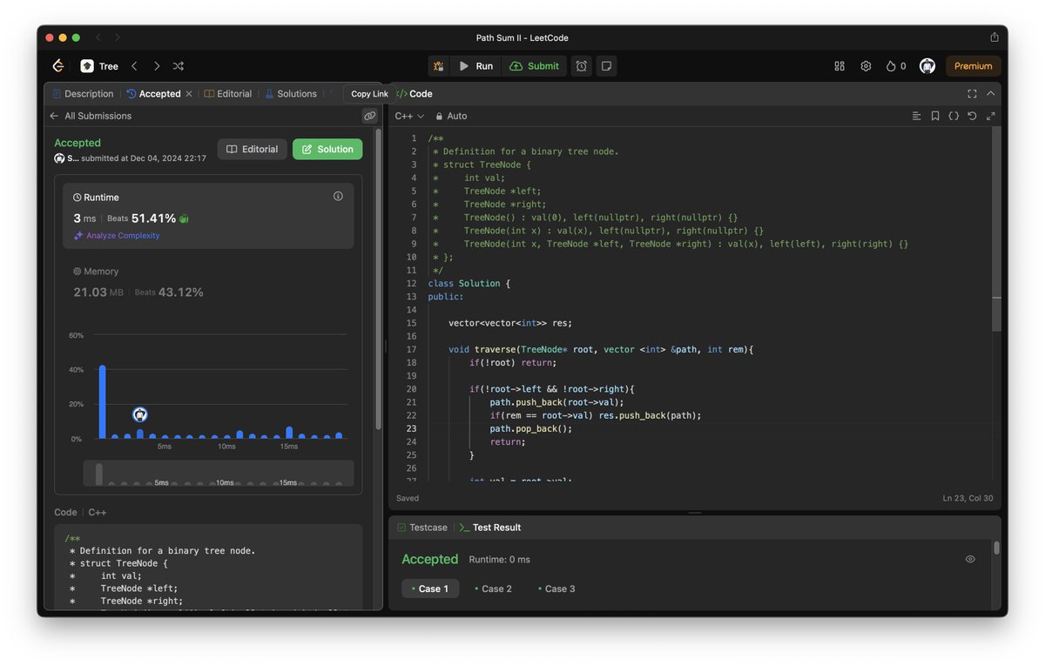Go back to All Submissions
The image size is (1045, 666).
(x=91, y=116)
